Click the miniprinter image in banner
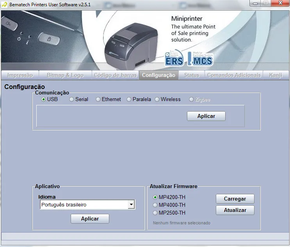 (131, 46)
